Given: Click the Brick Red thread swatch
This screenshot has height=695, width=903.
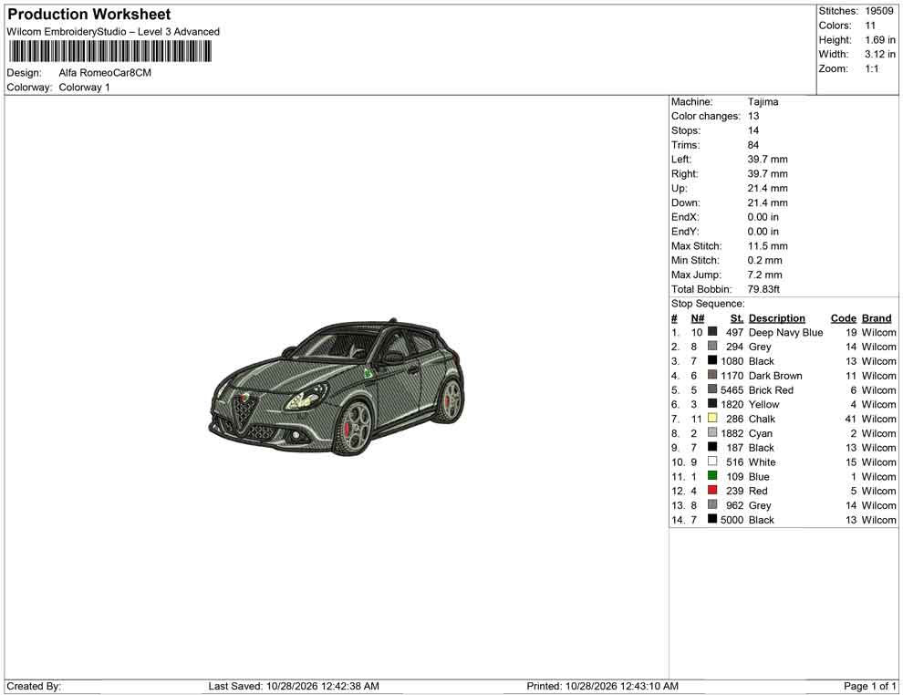Looking at the screenshot, I should tap(712, 389).
